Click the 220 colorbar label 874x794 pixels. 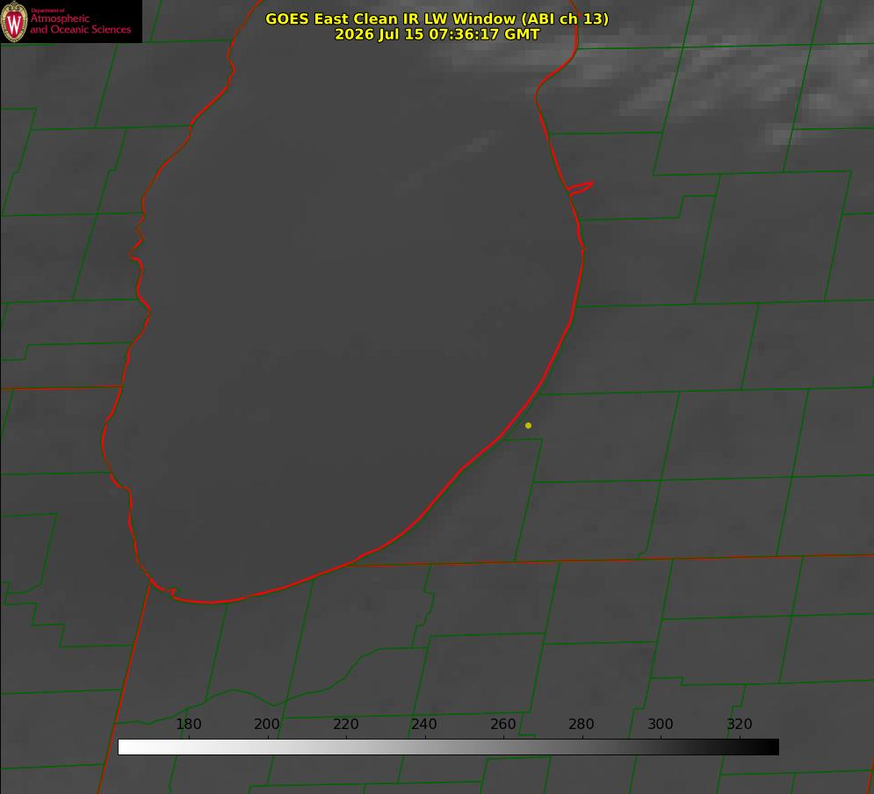[x=345, y=724]
